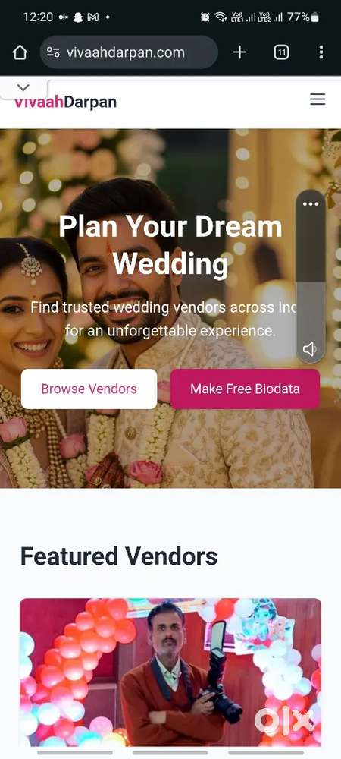Screen dimensions: 341x759
Task: Tap the alarm icon in status bar
Action: [x=205, y=17]
